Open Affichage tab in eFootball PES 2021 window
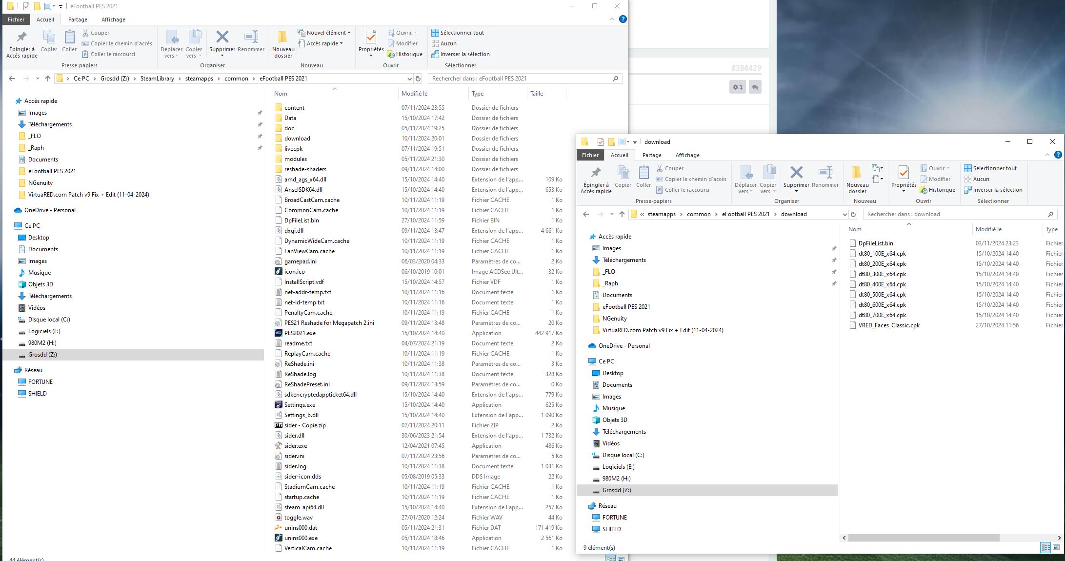This screenshot has height=561, width=1065. pos(113,20)
